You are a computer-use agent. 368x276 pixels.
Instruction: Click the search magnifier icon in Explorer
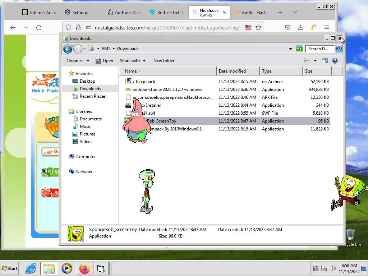[339, 49]
